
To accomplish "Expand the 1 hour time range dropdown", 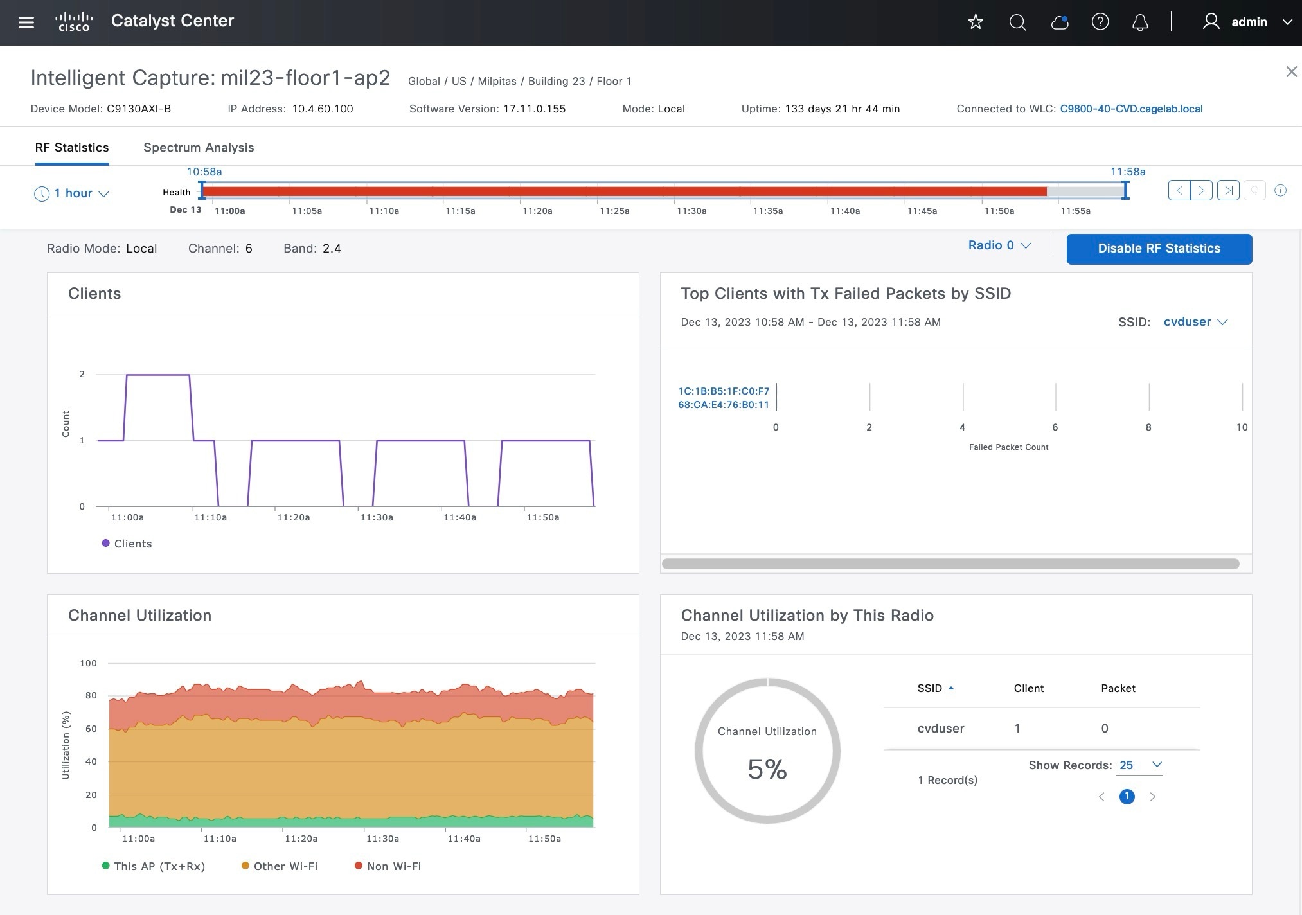I will point(72,193).
